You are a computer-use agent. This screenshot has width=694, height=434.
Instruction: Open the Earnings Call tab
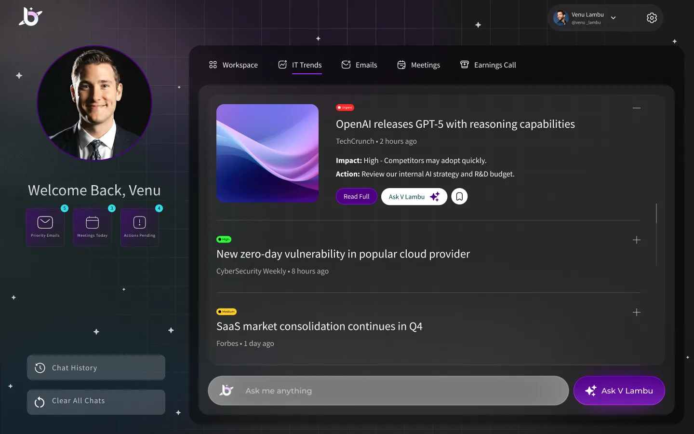click(x=488, y=65)
